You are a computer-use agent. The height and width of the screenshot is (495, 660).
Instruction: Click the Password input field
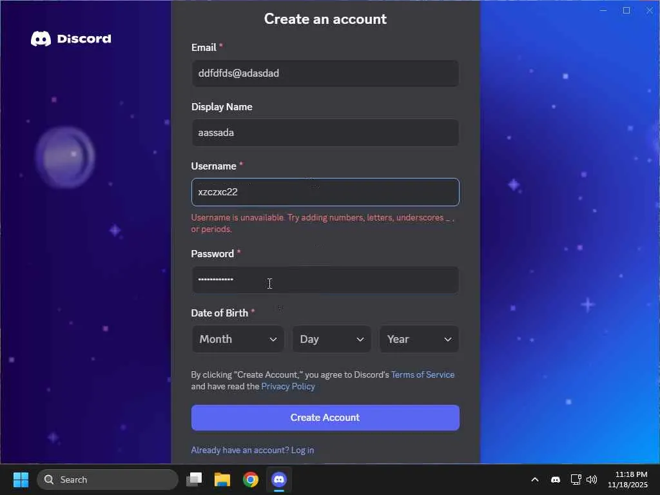point(325,280)
